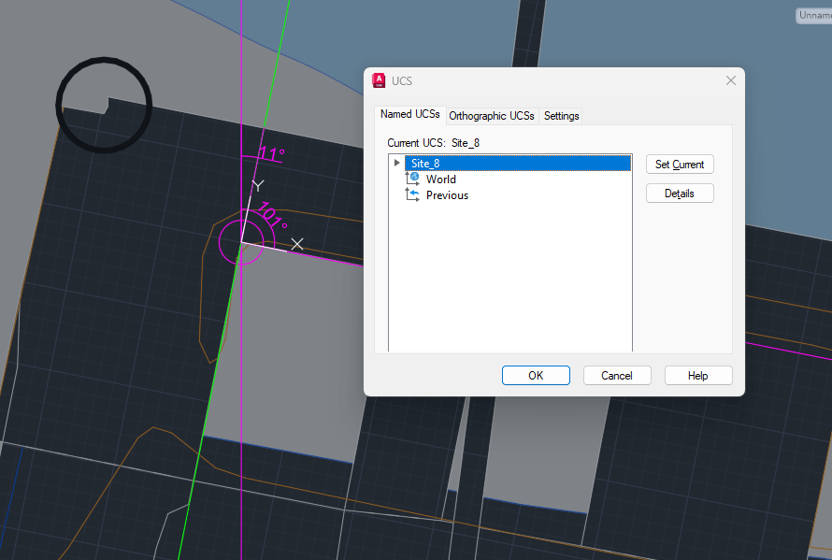The width and height of the screenshot is (832, 560).
Task: Open Help for the UCS dialog
Action: (698, 375)
